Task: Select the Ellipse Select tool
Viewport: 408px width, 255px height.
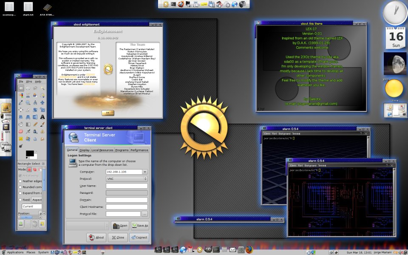Action: pos(28,88)
